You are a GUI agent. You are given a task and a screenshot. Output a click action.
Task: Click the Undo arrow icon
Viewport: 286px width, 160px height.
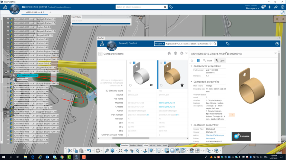[x=89, y=151]
